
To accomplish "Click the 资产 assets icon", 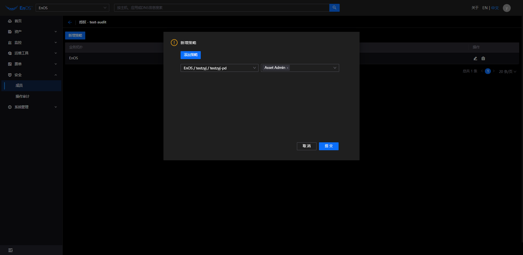I will pos(10,32).
